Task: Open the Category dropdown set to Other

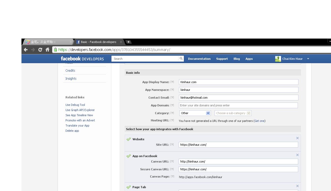Action: (195, 113)
